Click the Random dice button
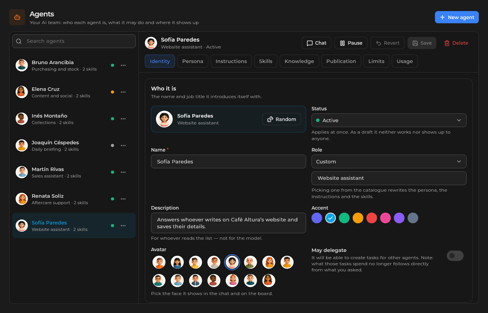488x313 pixels. click(x=282, y=119)
